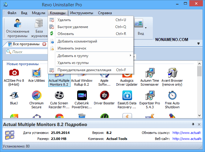Open Tracked Programs toolbar icon
The height and width of the screenshot is (152, 205).
click(x=18, y=24)
